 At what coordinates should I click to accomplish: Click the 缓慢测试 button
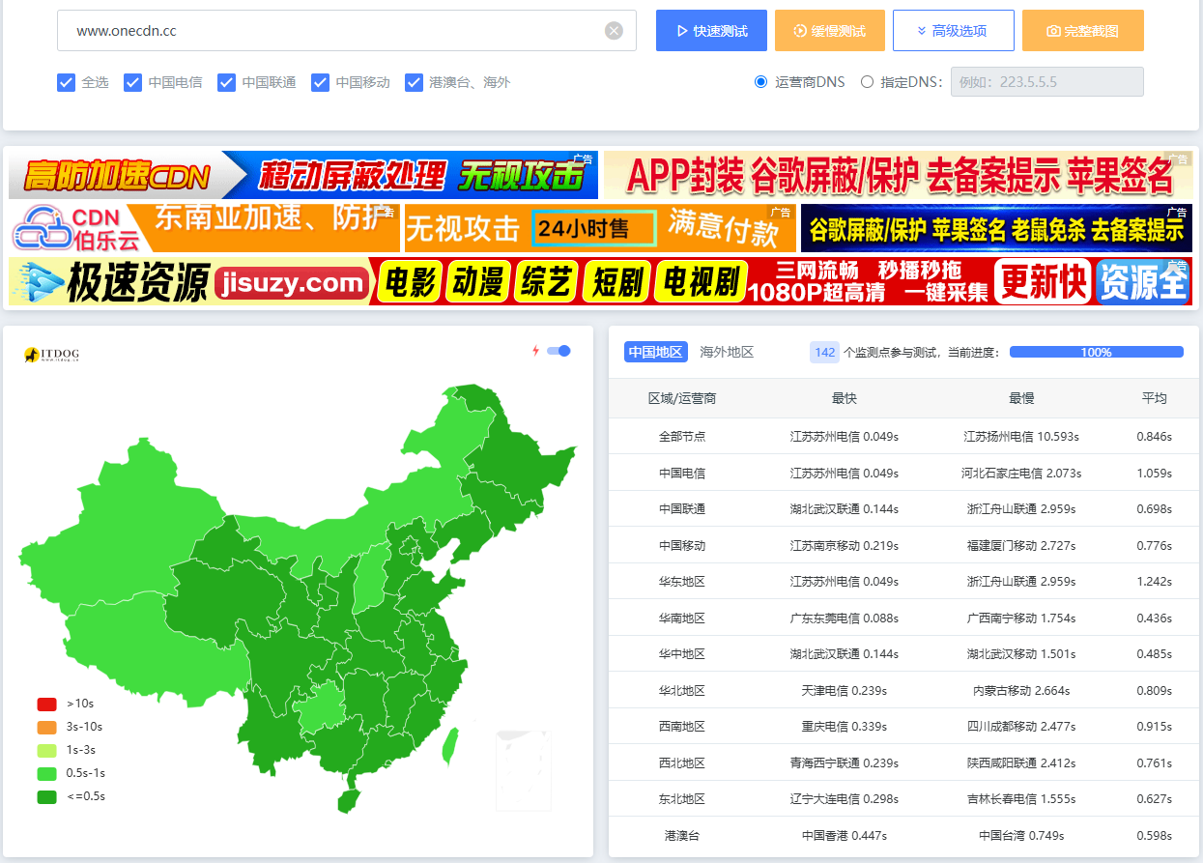tap(829, 31)
